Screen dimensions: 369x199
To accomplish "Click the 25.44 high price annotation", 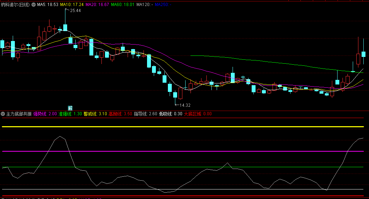I will tap(75, 11).
